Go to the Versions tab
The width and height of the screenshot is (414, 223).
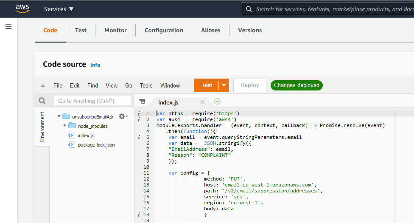click(x=250, y=30)
